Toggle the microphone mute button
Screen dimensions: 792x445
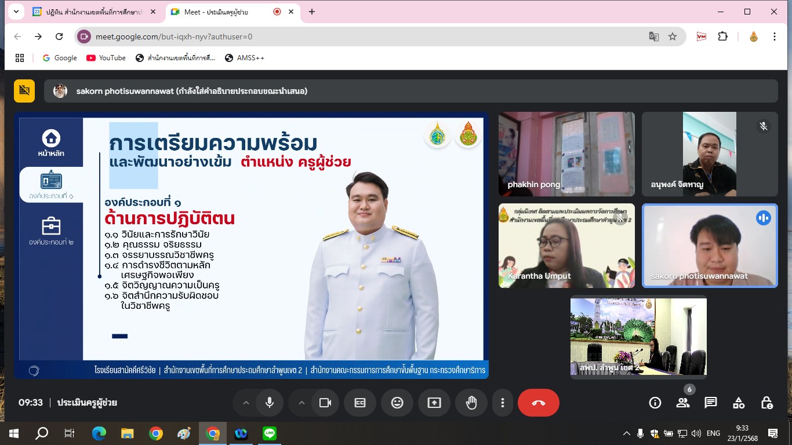click(x=269, y=403)
